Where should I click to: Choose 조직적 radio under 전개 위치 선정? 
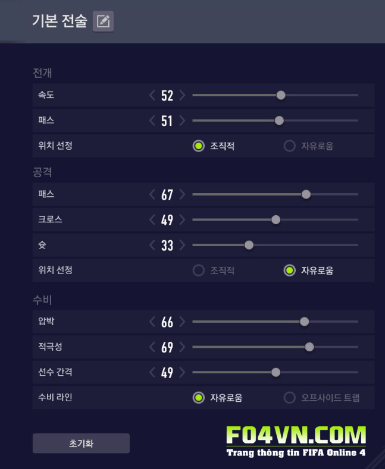[x=199, y=146]
